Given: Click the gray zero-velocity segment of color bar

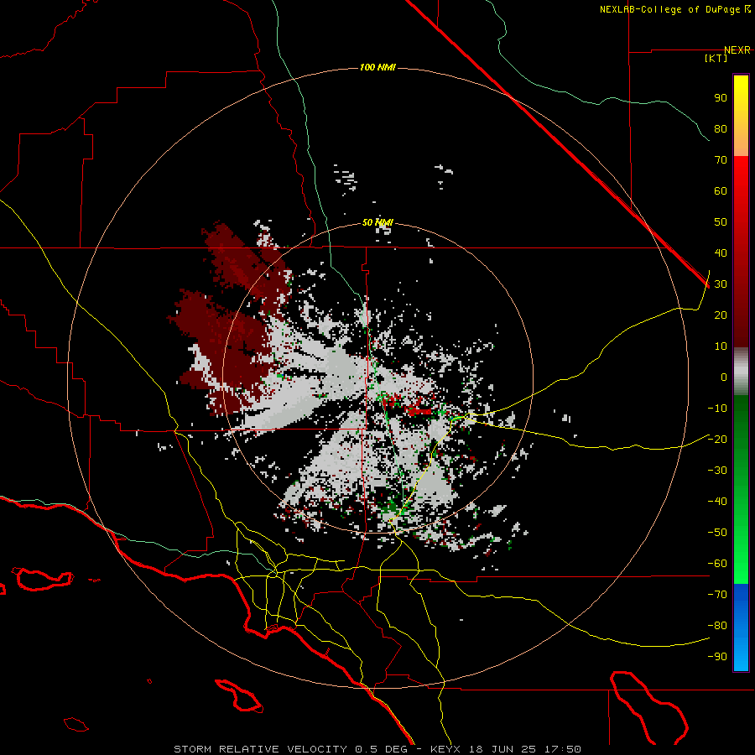Looking at the screenshot, I should (x=741, y=372).
